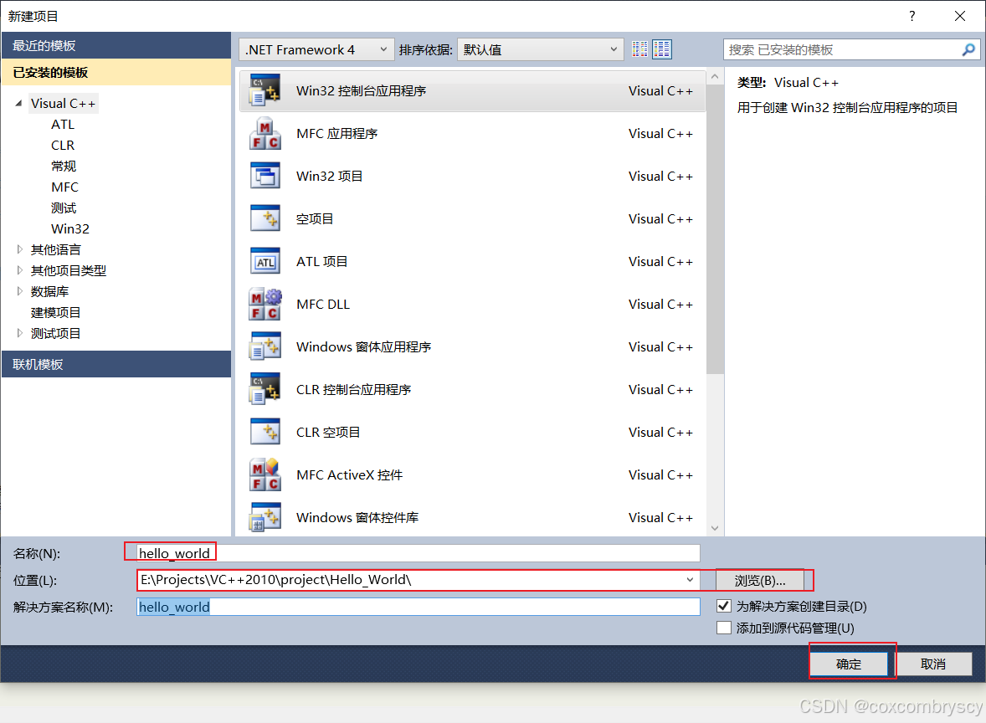Focus the 名称 input field
Screen dimensions: 986x723
(x=419, y=553)
